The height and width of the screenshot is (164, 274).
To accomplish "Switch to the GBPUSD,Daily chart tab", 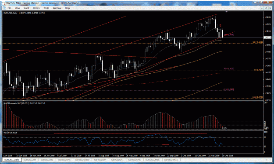I will pyautogui.click(x=82, y=160).
